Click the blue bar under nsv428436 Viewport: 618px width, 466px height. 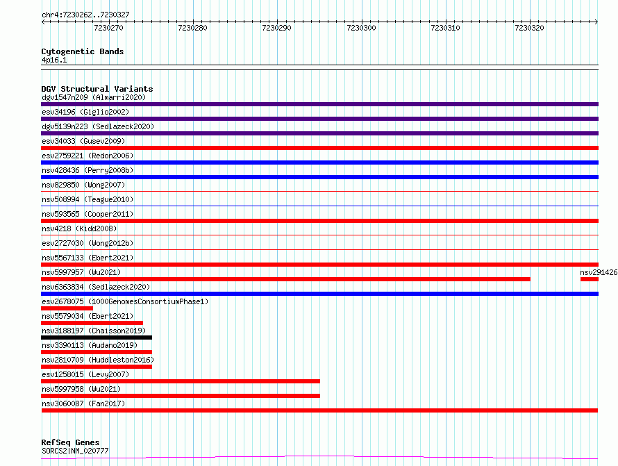[319, 177]
